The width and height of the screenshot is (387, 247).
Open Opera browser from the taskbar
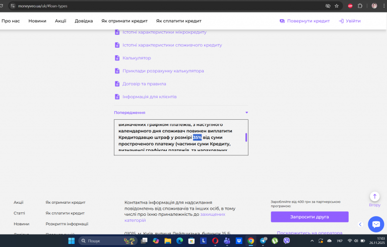click(x=215, y=241)
